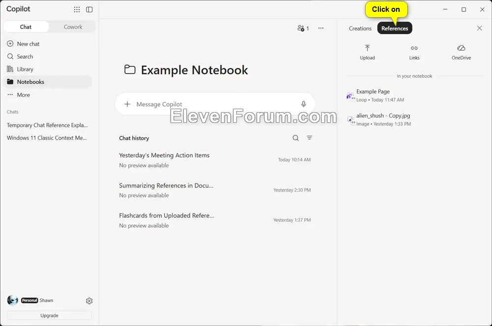Open the notebook participants icon showing 1
The height and width of the screenshot is (326, 492).
pyautogui.click(x=303, y=28)
